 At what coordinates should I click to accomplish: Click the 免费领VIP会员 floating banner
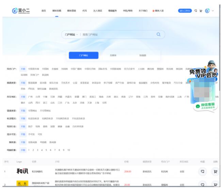point(203,73)
